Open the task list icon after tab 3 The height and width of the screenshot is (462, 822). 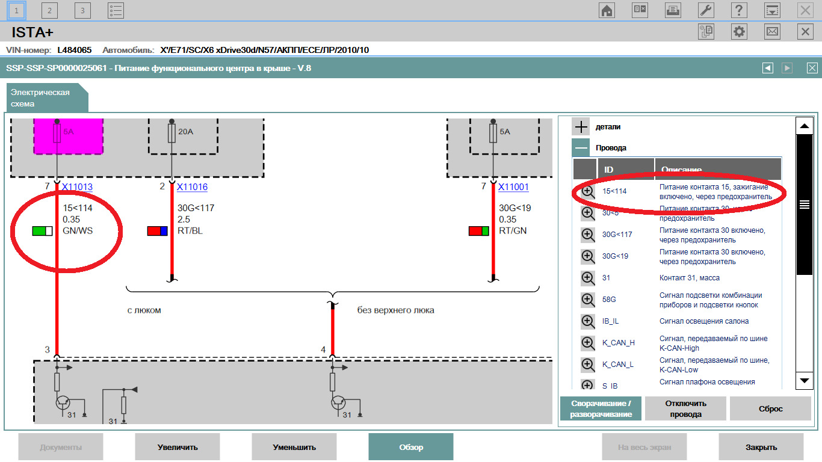point(116,10)
